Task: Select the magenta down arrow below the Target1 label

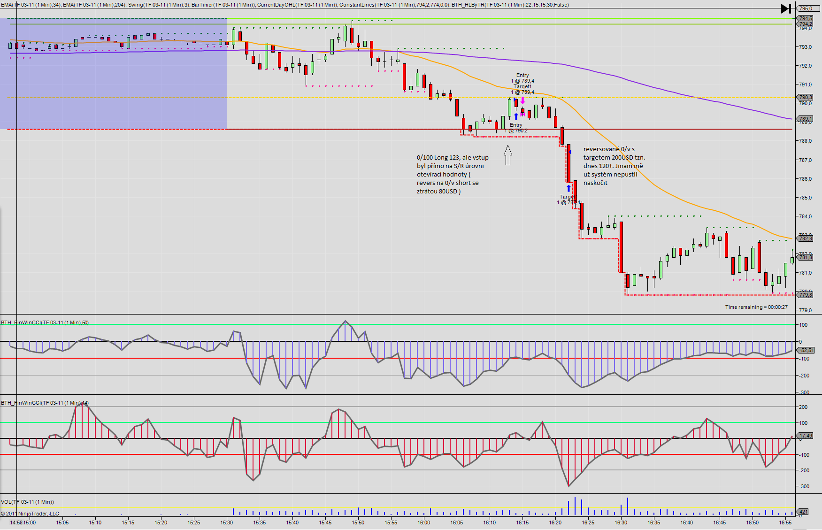Action: (522, 100)
